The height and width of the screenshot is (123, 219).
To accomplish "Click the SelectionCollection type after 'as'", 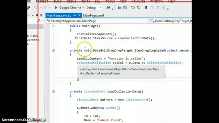I will pyautogui.click(x=164, y=63).
